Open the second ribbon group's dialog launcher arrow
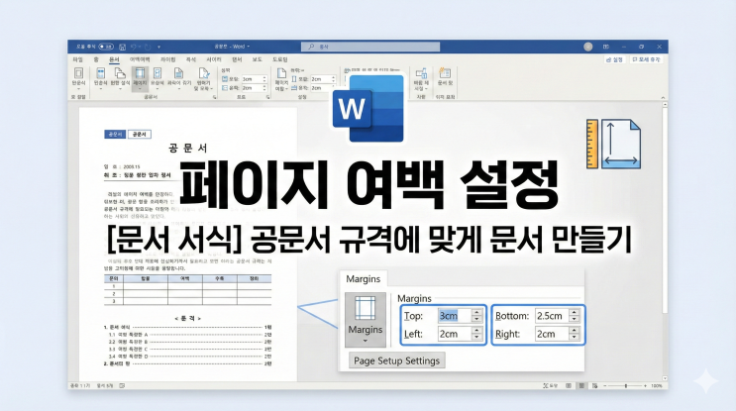The image size is (736, 411). (268, 97)
